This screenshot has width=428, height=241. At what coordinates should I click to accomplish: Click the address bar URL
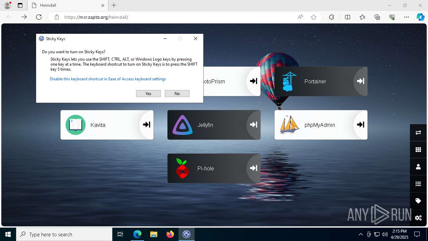(x=96, y=17)
